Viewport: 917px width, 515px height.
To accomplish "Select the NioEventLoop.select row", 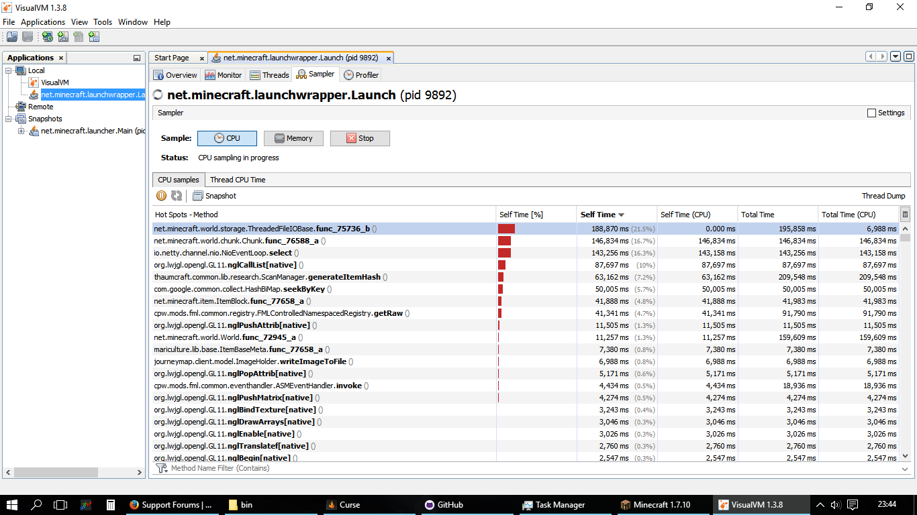I will tap(526, 253).
